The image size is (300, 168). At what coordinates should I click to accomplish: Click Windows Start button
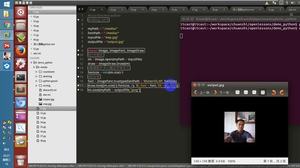tap(7, 4)
